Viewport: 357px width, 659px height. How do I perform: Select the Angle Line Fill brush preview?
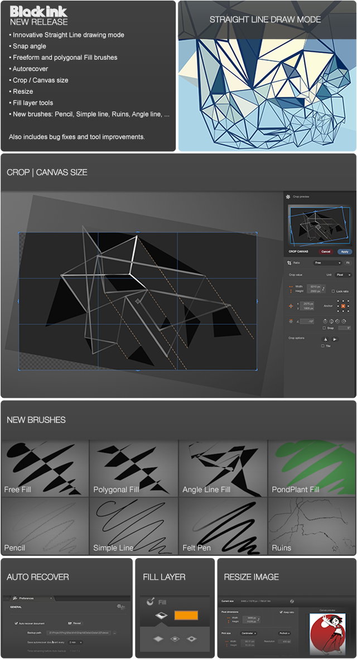[223, 468]
